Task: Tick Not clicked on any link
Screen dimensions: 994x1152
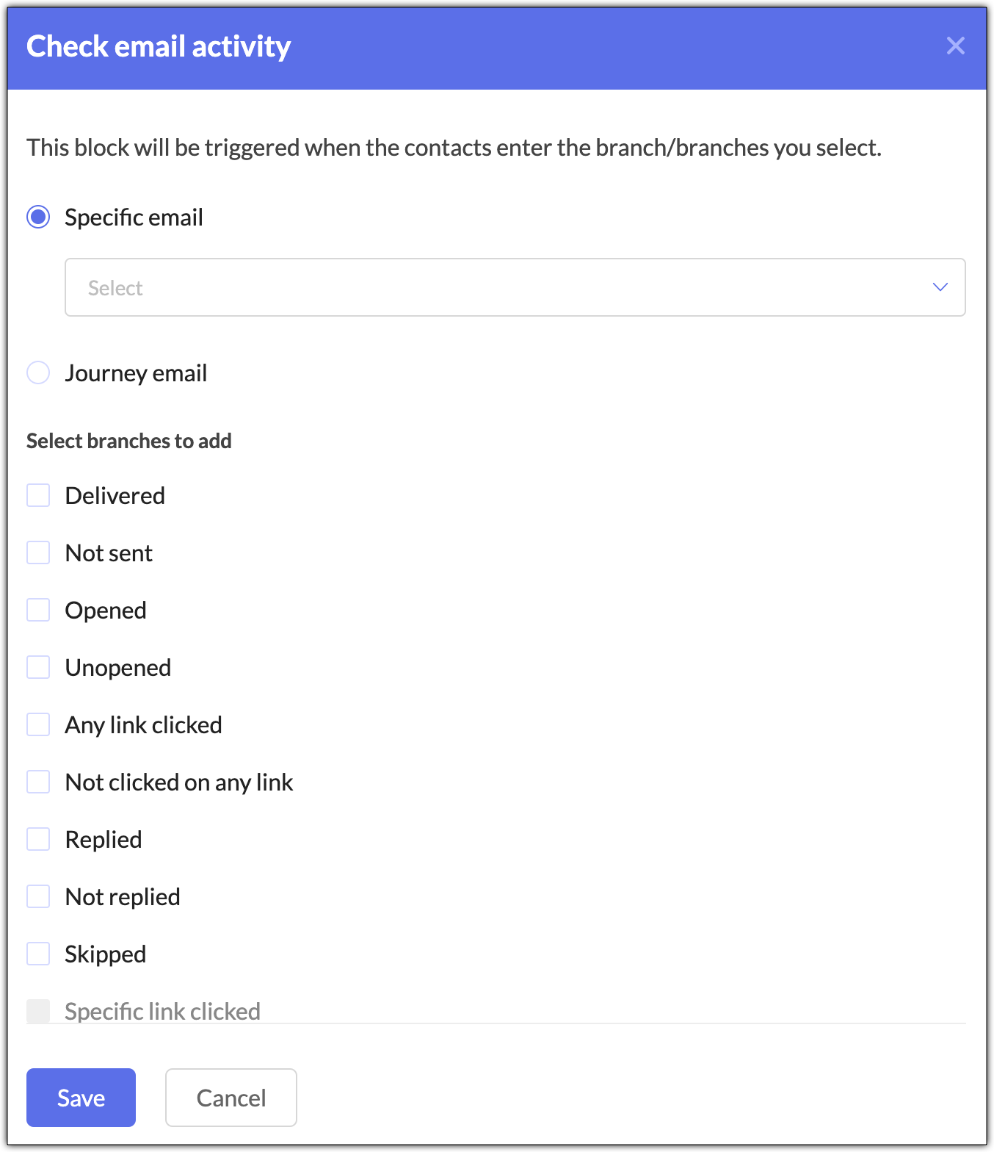Action: [38, 782]
